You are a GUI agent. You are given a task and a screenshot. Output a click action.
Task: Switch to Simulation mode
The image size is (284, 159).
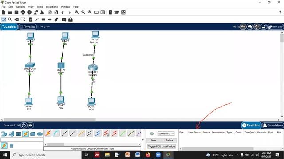click(x=272, y=125)
